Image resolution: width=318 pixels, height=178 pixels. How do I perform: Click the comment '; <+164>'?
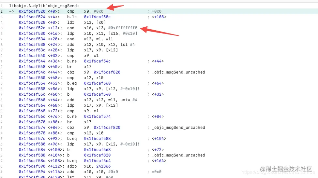[x=157, y=161]
